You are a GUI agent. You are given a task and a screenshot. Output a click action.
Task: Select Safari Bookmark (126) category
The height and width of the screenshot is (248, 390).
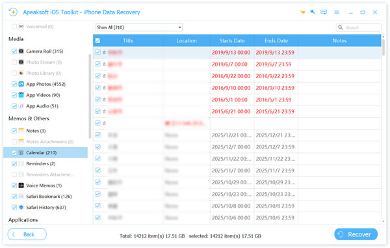(x=49, y=197)
